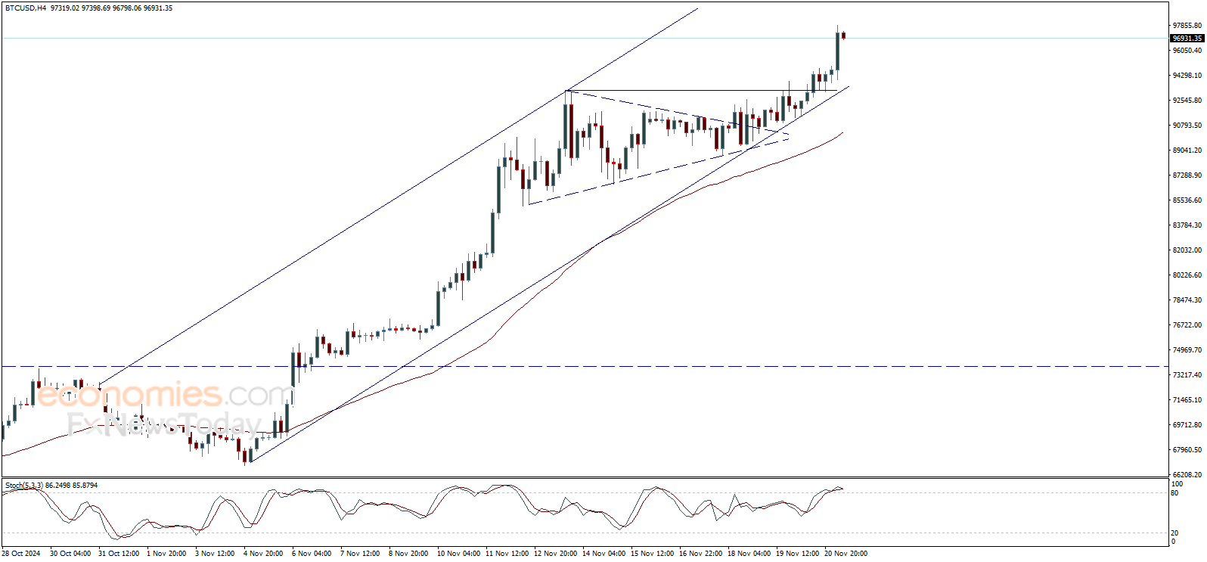Screen dimensions: 1207x562
Task: Choose the 7 Nov 12:00 time label
Action: point(360,554)
